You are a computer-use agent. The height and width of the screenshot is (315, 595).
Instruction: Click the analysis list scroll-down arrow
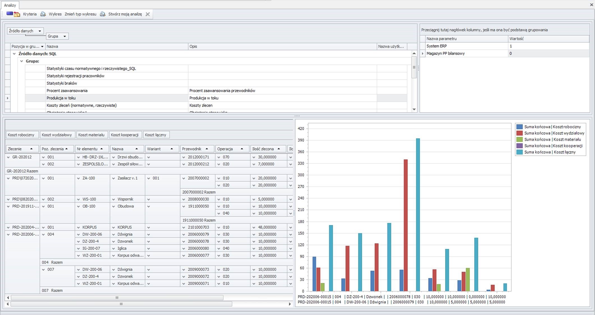414,109
